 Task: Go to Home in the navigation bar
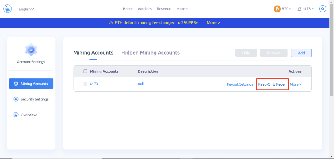128,9
